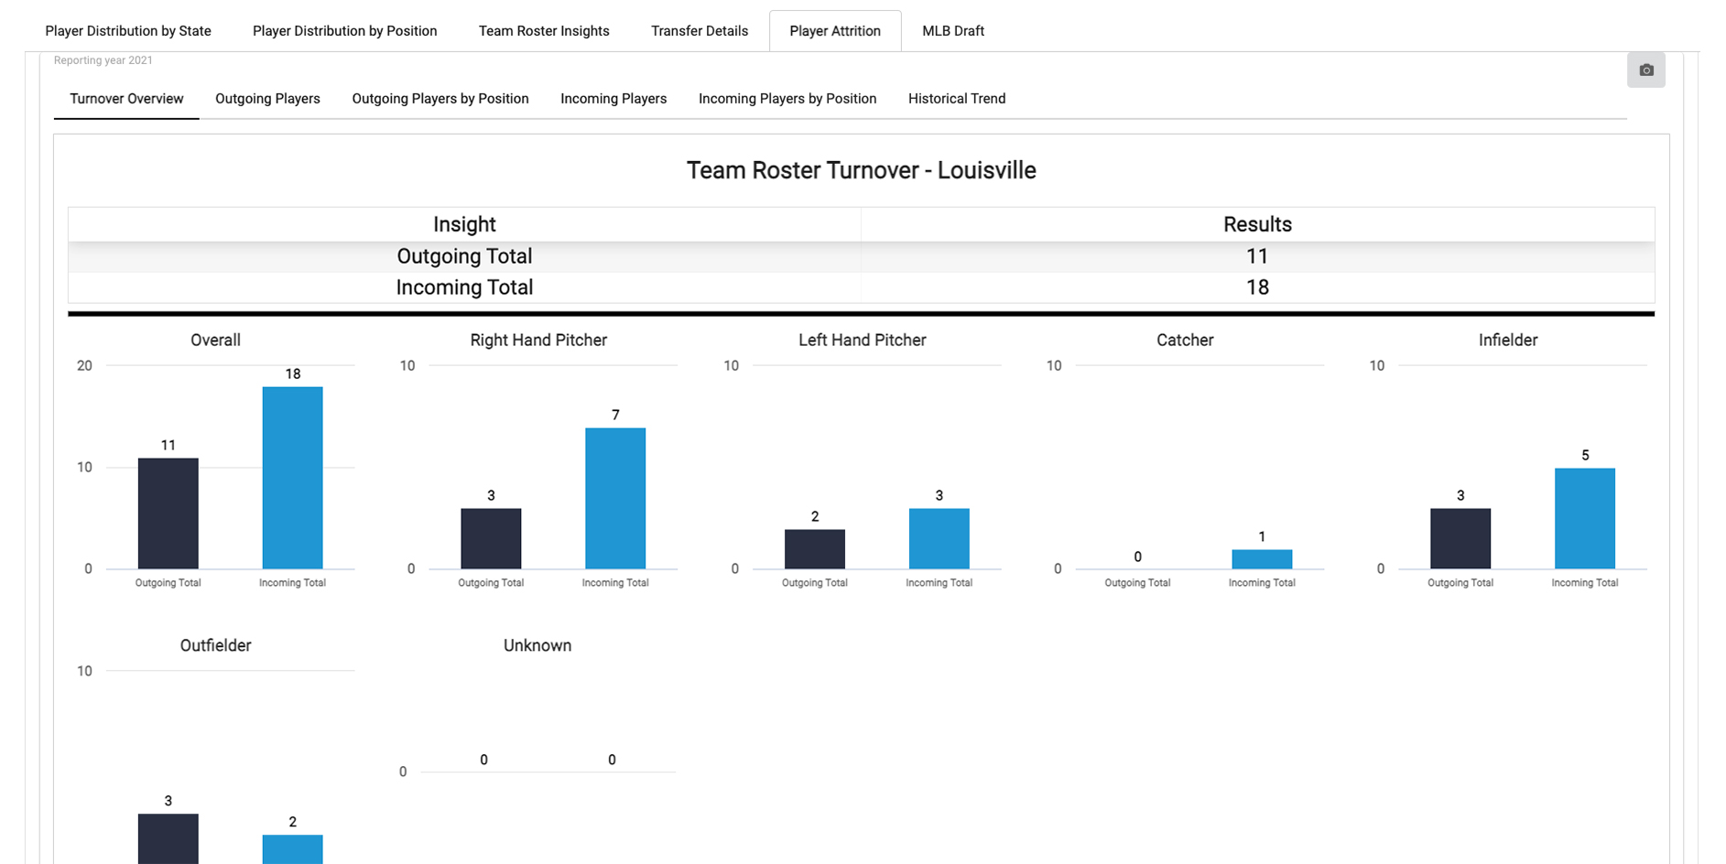Screen dimensions: 1726x864
Task: Click Left Hand Pitcher outgoing bar
Action: click(x=815, y=549)
